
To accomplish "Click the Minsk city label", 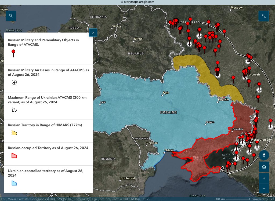I will 138,39.
